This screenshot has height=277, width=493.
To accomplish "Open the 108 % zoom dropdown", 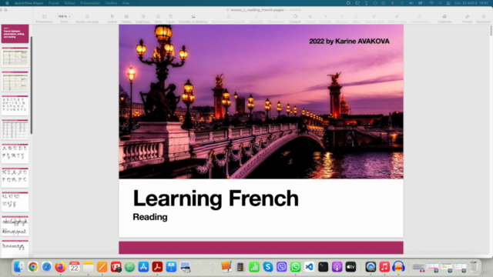I will [64, 16].
